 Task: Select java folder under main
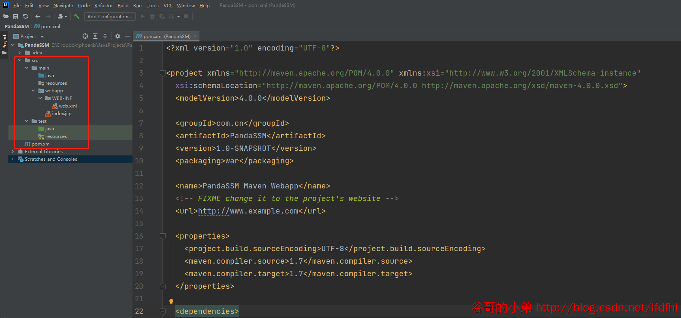46,76
